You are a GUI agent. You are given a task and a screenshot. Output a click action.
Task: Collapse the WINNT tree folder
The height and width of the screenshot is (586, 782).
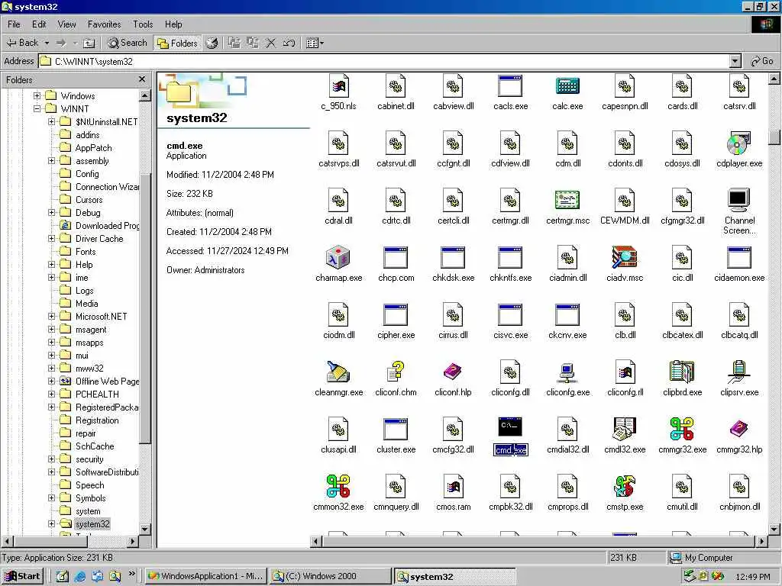37,108
